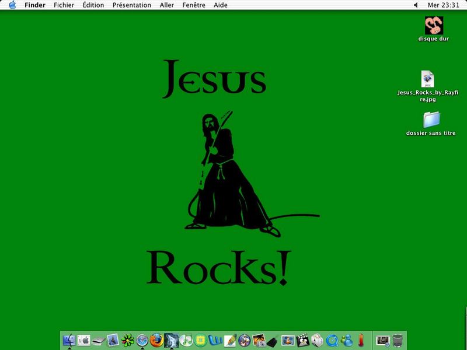467x350 pixels.
Task: Open the Édition menu
Action: [93, 5]
